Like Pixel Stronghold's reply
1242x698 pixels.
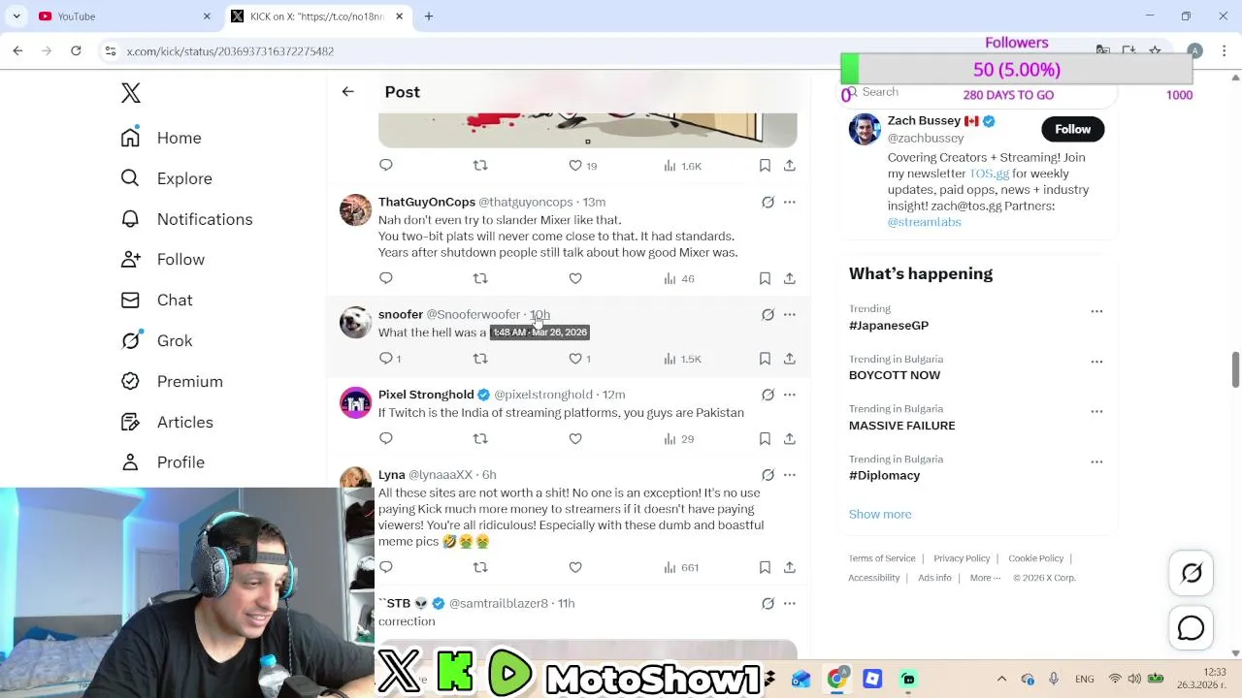coord(575,439)
